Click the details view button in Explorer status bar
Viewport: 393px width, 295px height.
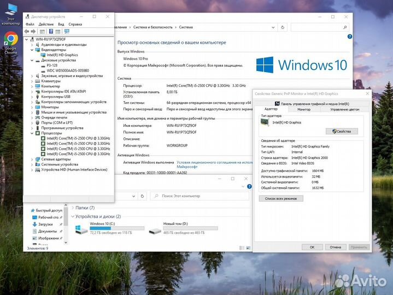tap(242, 248)
